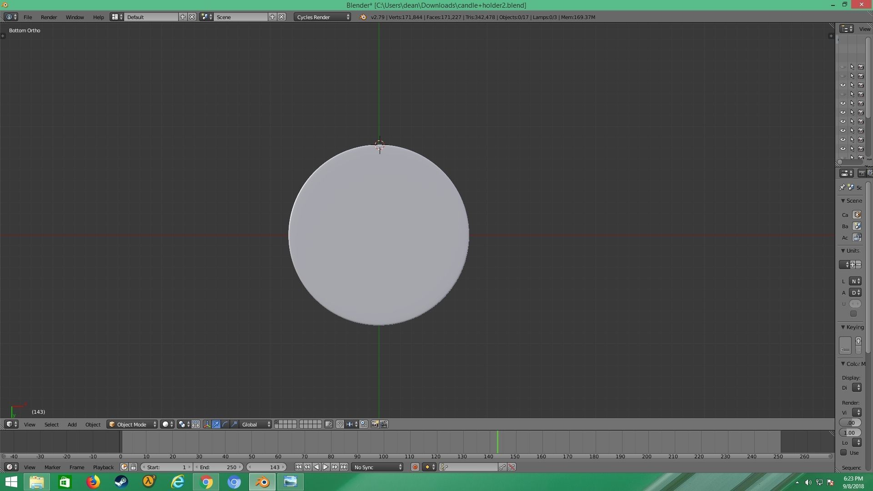Jump to the first frame in timeline
Viewport: 873px width, 491px height.
[x=298, y=467]
